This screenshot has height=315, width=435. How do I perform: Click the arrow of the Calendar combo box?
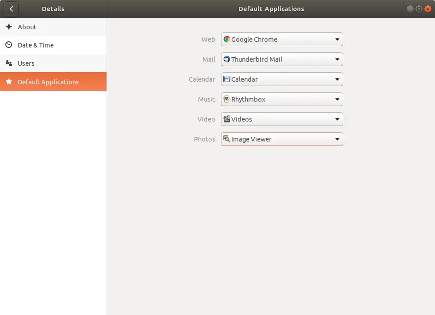point(337,79)
